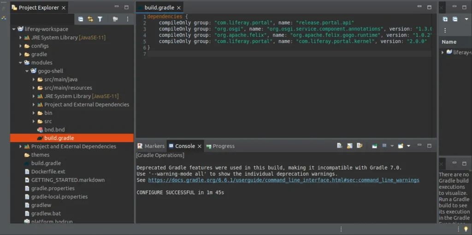This screenshot has width=472, height=235.
Task: Toggle Link with Editor in Project Explorer
Action: pos(90,19)
